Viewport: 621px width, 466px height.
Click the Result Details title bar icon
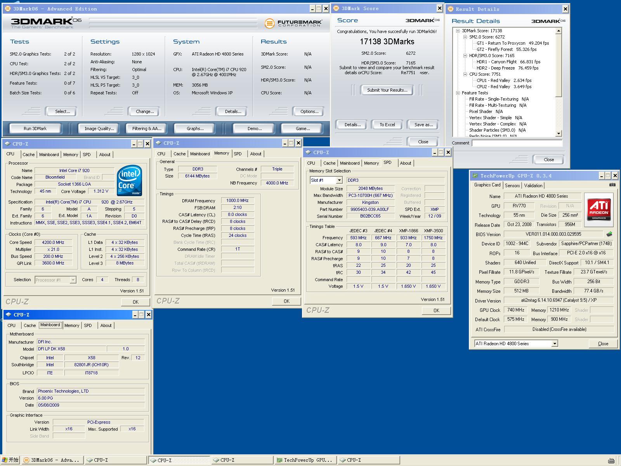click(x=451, y=9)
